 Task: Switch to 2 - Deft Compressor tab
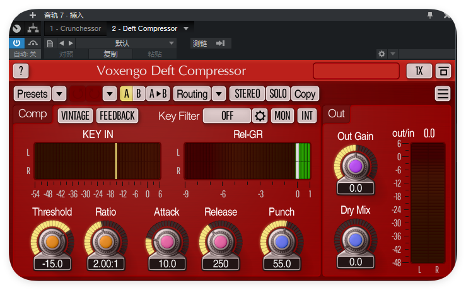[144, 28]
